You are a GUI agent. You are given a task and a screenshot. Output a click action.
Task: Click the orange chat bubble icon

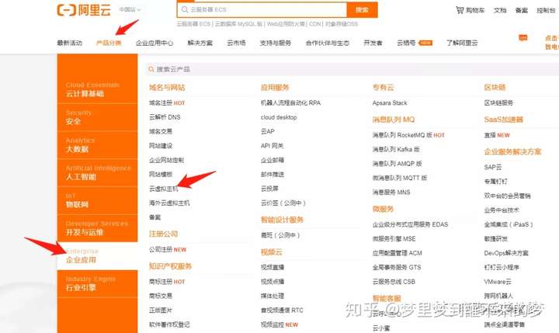(x=523, y=38)
